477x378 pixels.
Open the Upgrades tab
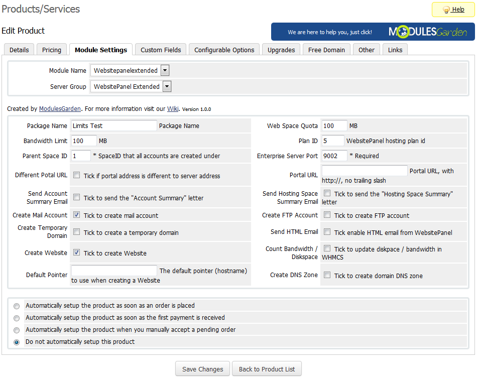[x=281, y=50]
